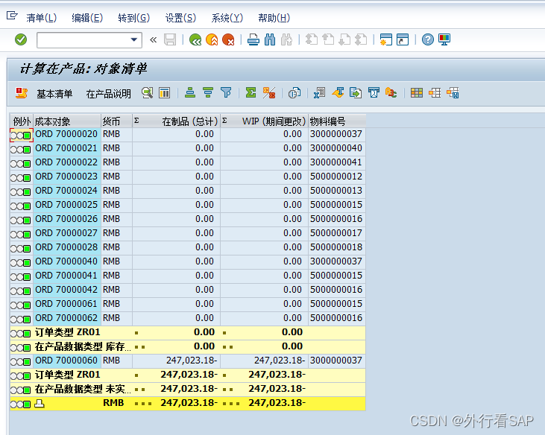Click material number 5000000018
The height and width of the screenshot is (435, 545).
pos(336,247)
